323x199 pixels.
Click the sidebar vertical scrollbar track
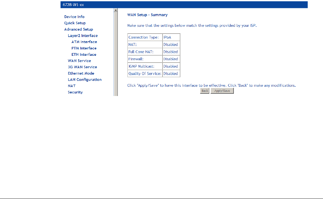tap(116, 54)
